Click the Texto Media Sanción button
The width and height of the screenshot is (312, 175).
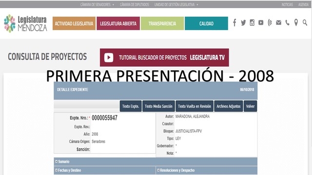pos(158,106)
